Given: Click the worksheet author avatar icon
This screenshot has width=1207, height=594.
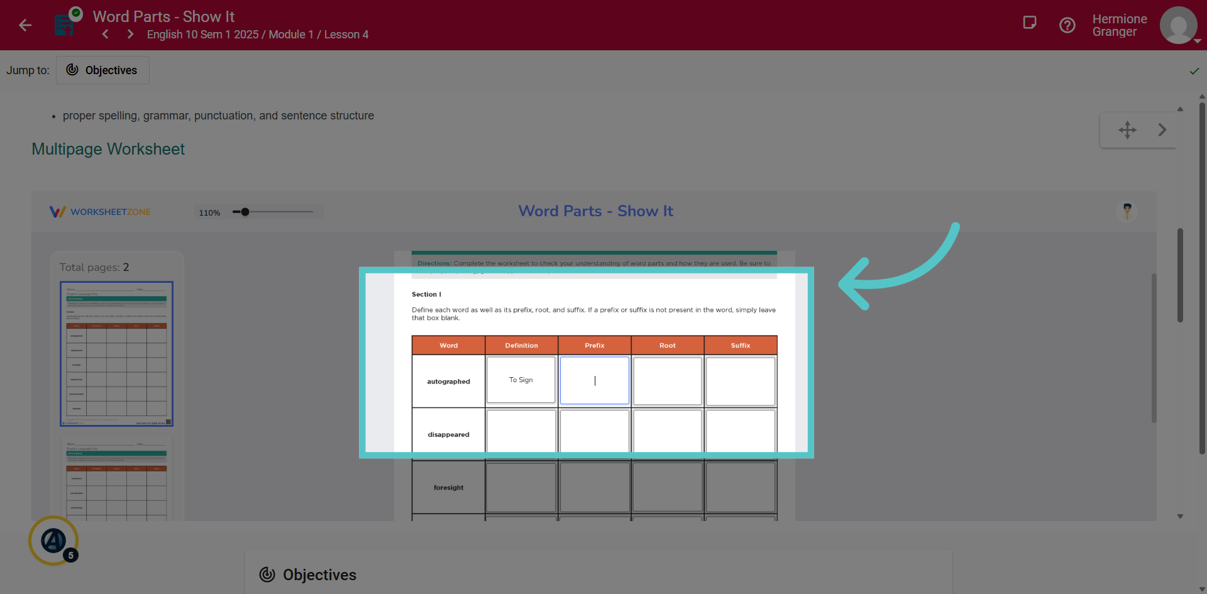Looking at the screenshot, I should click(x=1127, y=211).
